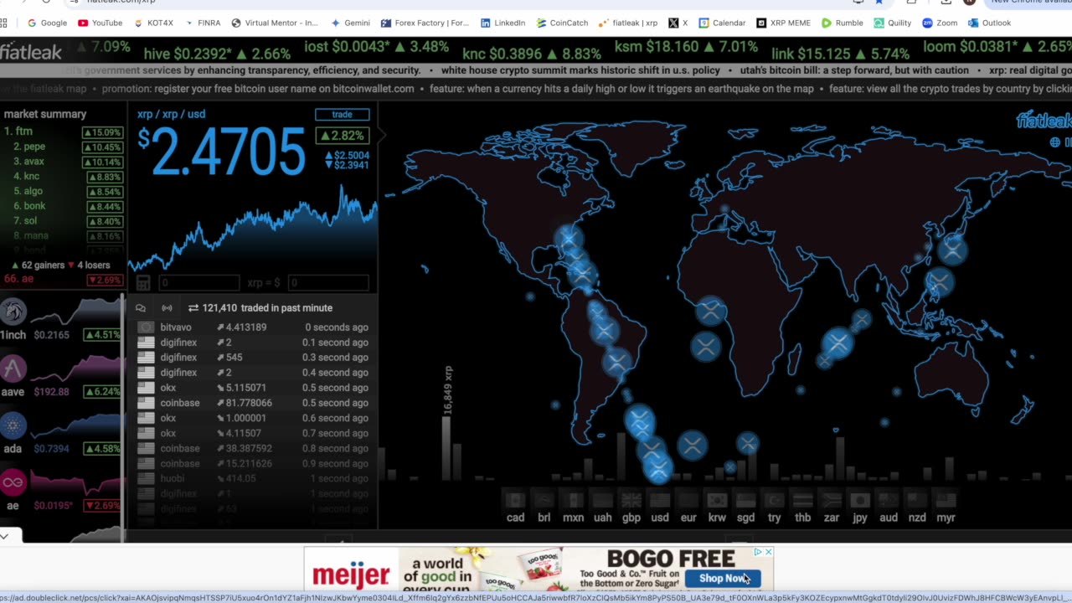Click the fiatleak logo at top left
Viewport: 1072px width, 603px height.
click(x=31, y=53)
